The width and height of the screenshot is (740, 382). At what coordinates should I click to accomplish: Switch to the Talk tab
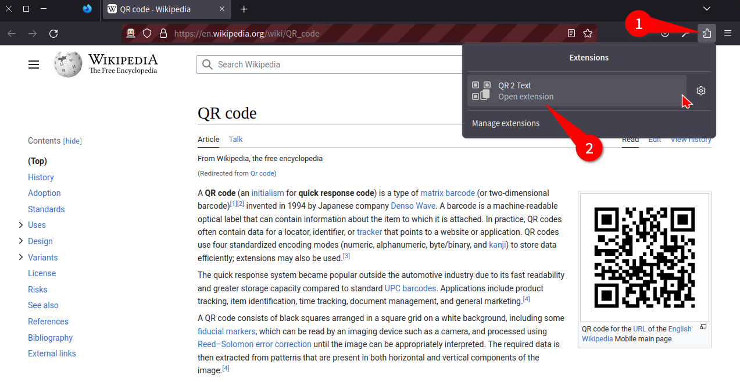pos(235,139)
